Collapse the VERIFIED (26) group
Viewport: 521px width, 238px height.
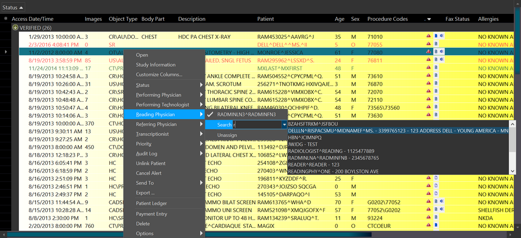15,27
